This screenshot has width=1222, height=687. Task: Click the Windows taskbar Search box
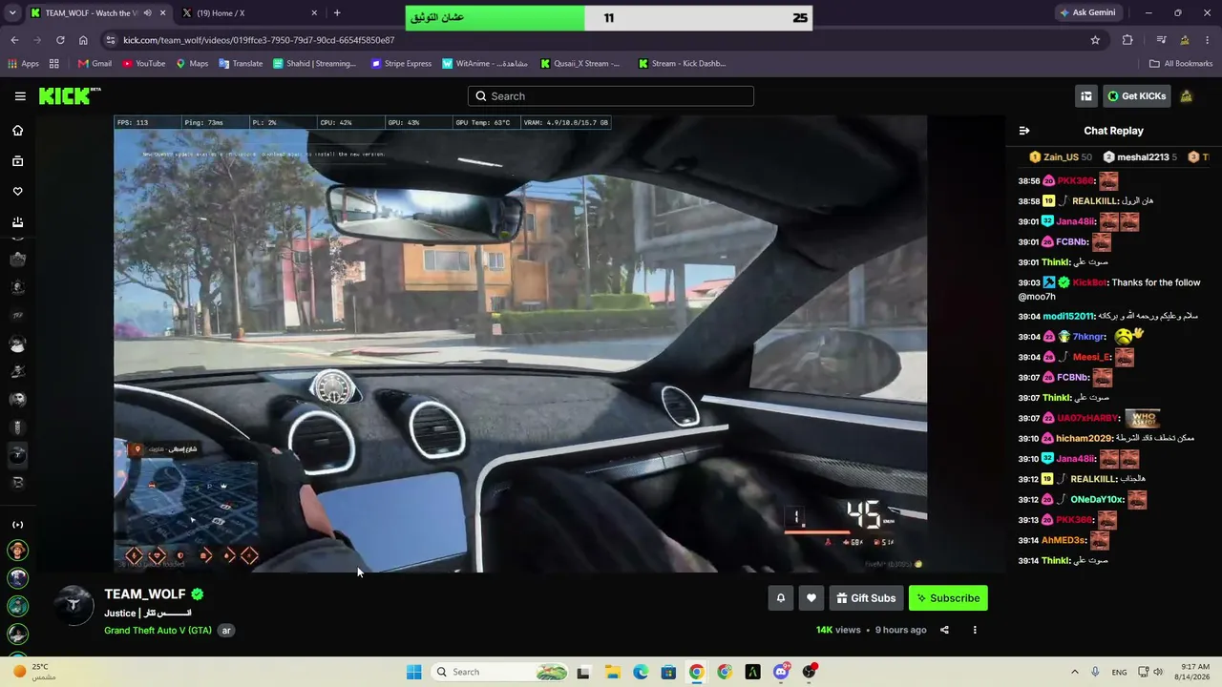click(499, 672)
